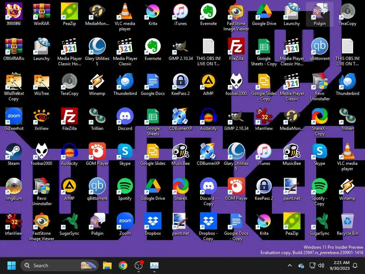Select the IrfanView icon next to MediaMonkey
This screenshot has height=274, width=365.
click(264, 119)
